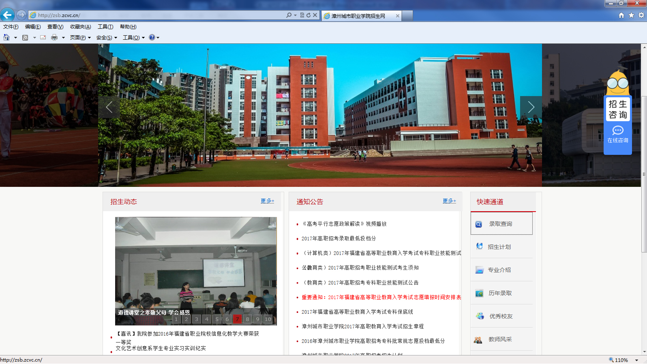Close the 漳州城市职业学院招生网 tab
The height and width of the screenshot is (364, 647).
click(398, 16)
